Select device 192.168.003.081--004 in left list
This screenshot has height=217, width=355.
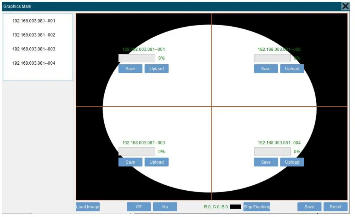tap(34, 63)
